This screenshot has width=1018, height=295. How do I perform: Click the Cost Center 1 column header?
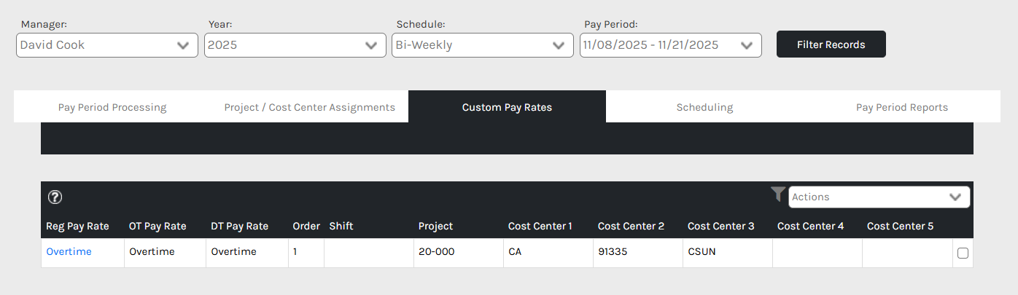[540, 227]
